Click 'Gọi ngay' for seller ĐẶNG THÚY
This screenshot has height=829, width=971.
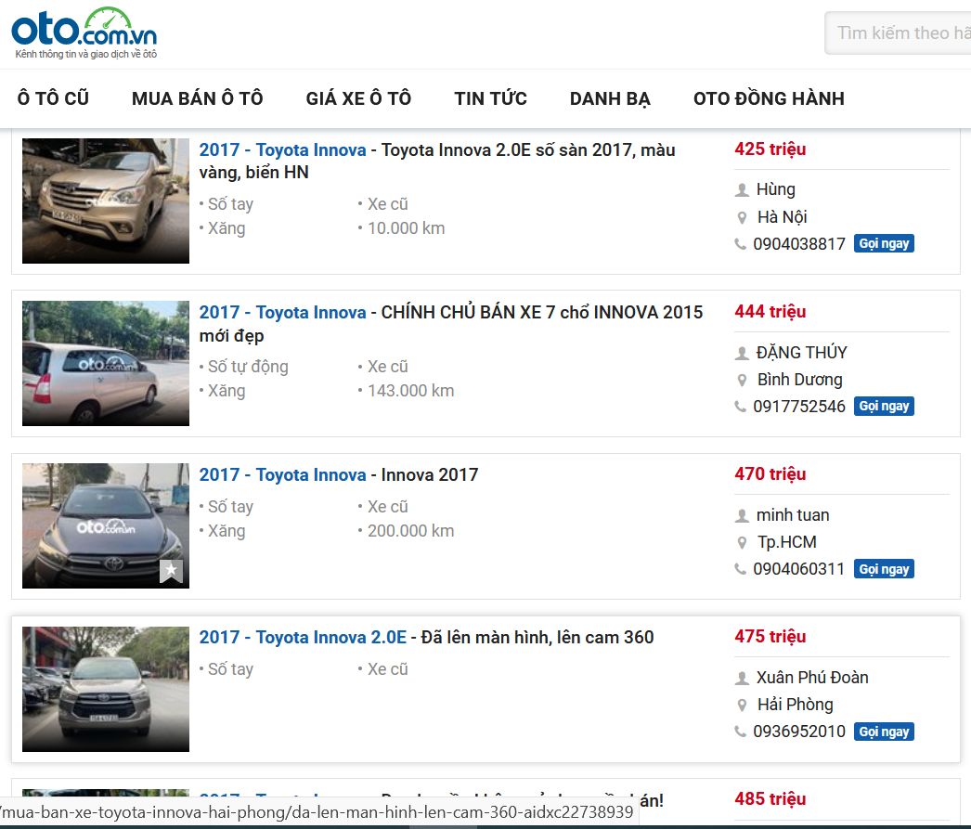click(884, 406)
